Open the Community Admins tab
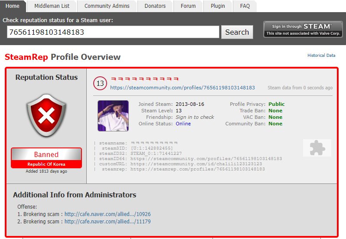The width and height of the screenshot is (346, 239). click(107, 6)
